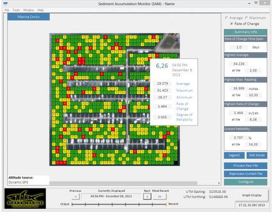This screenshot has width=272, height=212.
Task: Click the Highest Average value 34.226
Action: [239, 64]
